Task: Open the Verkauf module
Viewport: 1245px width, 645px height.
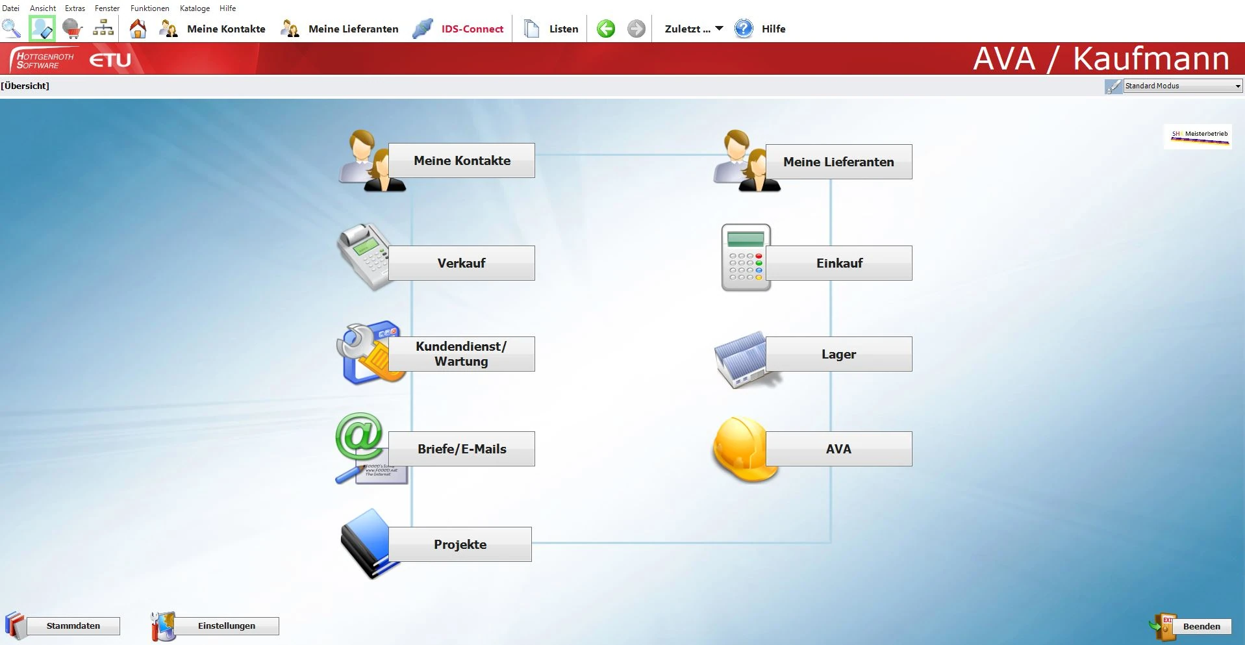Action: tap(461, 263)
